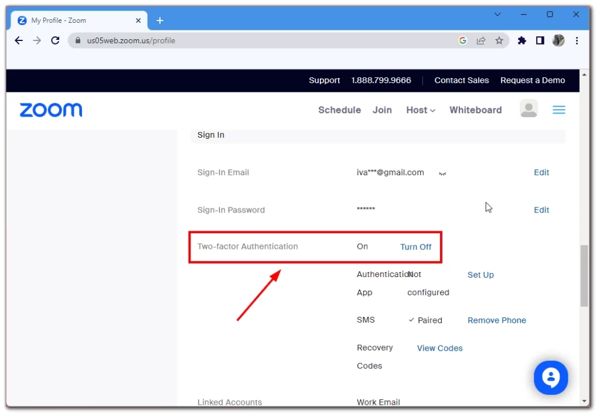Screen dimensions: 600x417
Task: Open the Schedule menu item
Action: [x=339, y=110]
